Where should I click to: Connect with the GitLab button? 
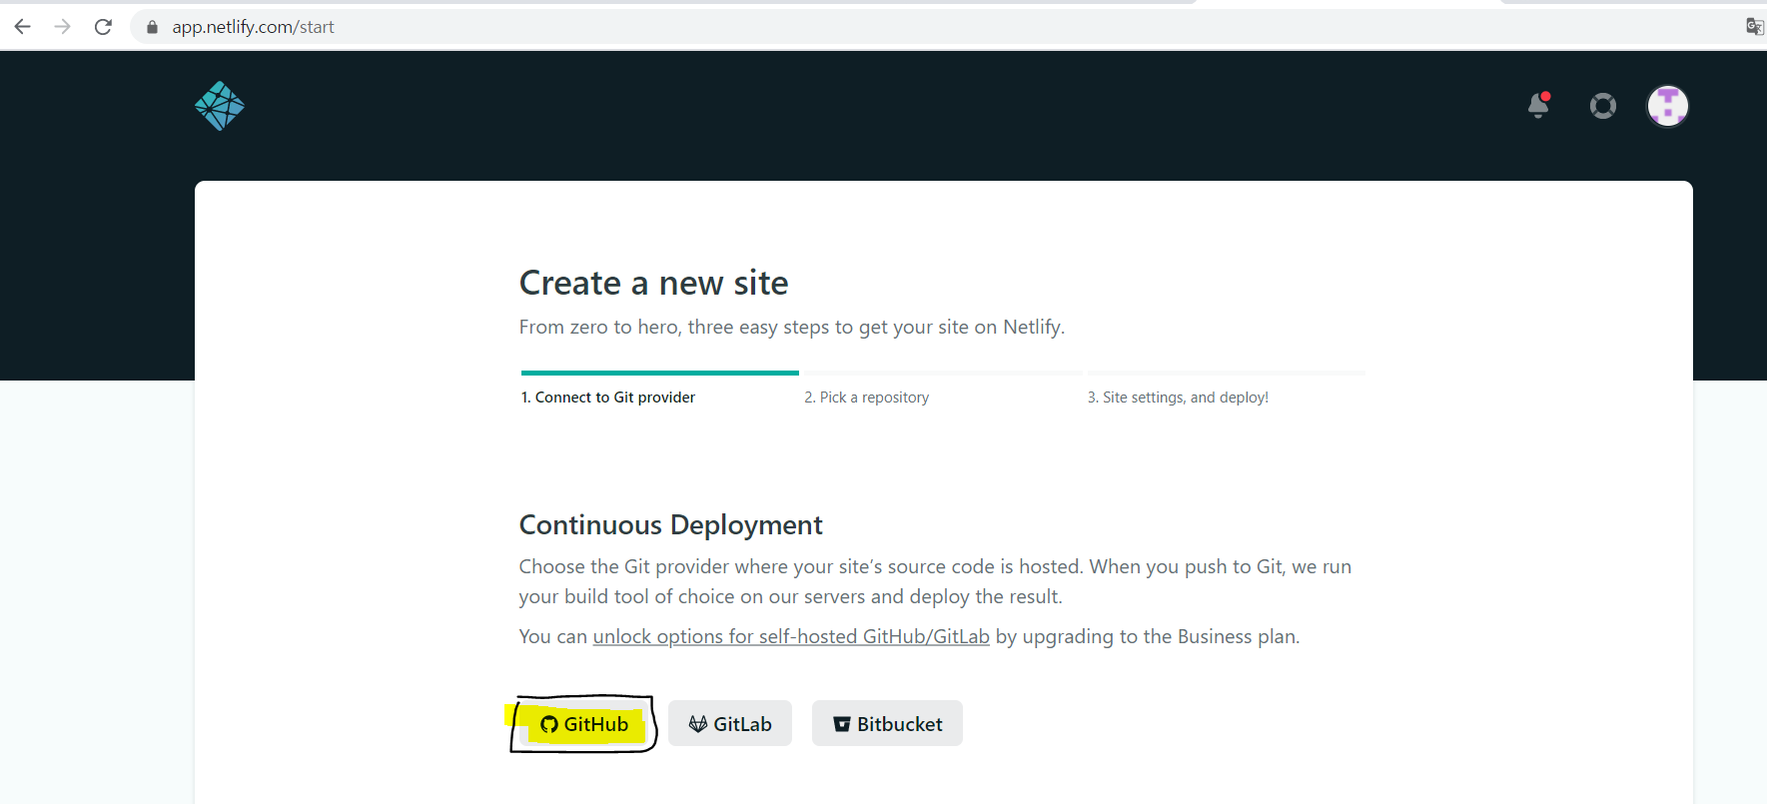click(x=730, y=723)
